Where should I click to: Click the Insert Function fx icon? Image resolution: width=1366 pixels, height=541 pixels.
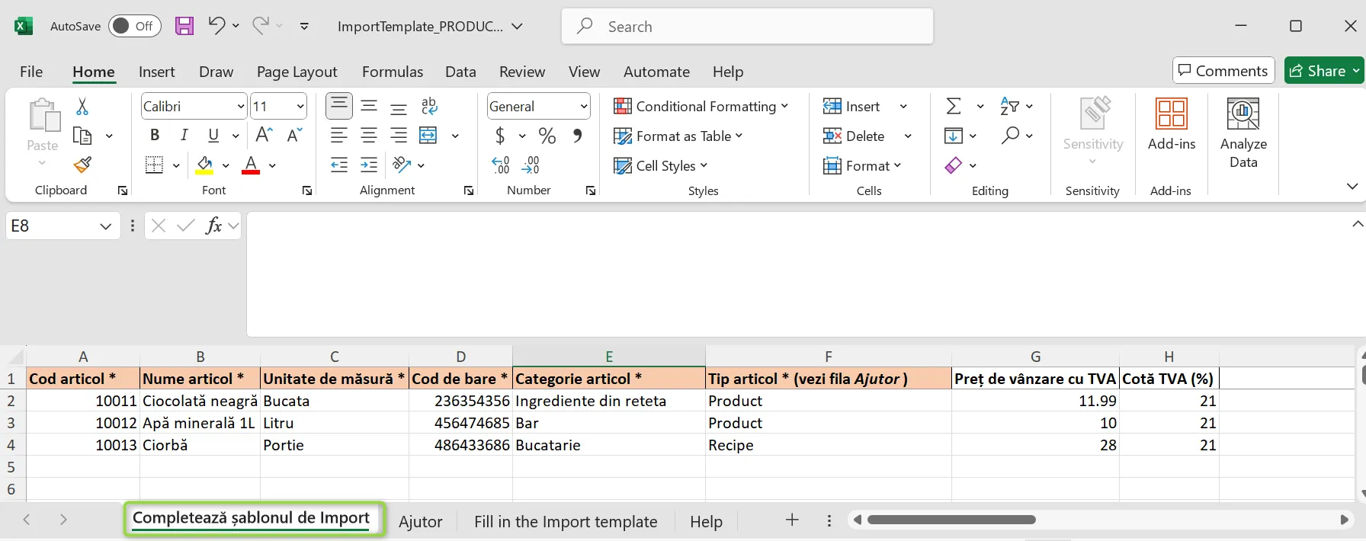(x=214, y=226)
